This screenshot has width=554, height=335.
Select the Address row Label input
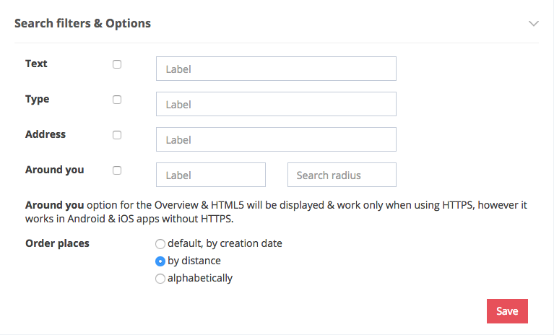(276, 139)
